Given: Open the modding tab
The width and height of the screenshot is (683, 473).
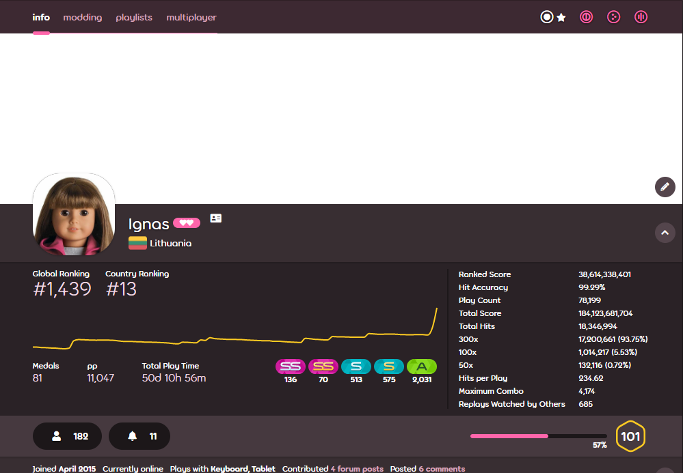Looking at the screenshot, I should click(82, 18).
